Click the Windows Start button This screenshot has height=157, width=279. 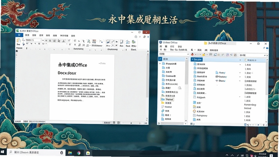[x=2, y=152]
